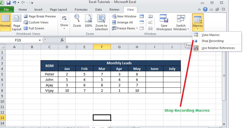Image resolution: width=246 pixels, height=128 pixels.
Task: Select View Macros from the menu
Action: click(x=217, y=35)
